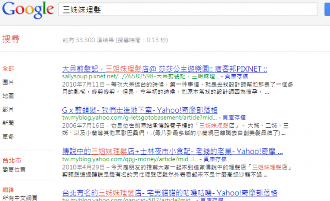Open cached page for sallysoup.pixnet.net result
Viewport: 330px width, 201px height.
[x=236, y=76]
